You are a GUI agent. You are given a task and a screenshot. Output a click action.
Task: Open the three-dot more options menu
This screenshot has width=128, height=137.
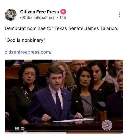pyautogui.click(x=119, y=15)
